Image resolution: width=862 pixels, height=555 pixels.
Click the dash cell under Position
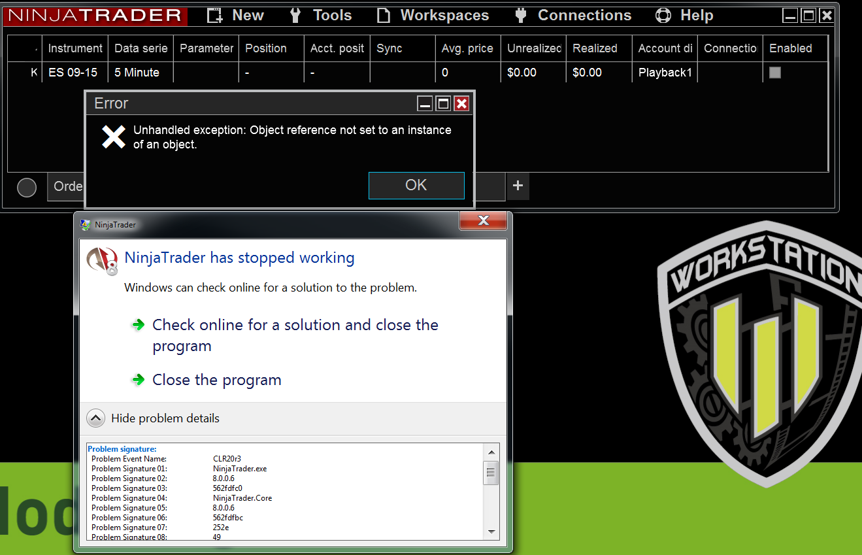pyautogui.click(x=272, y=73)
